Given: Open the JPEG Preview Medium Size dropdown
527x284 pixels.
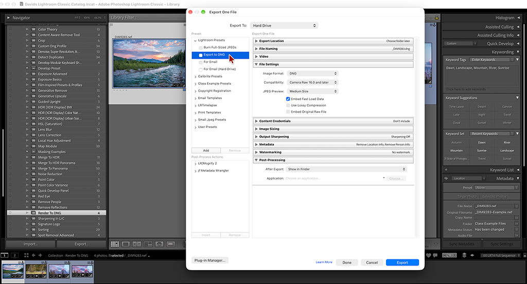Looking at the screenshot, I should [x=312, y=92].
